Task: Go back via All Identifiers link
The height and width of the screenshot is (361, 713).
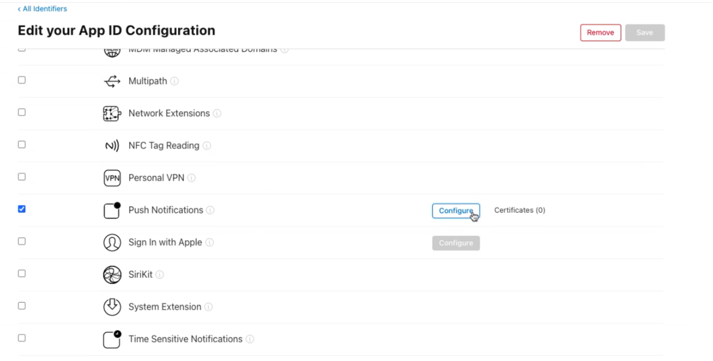Action: tap(42, 8)
